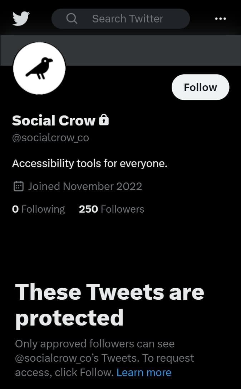Click the Search Twitter input field
Screen dimensions: 241x389
point(128,18)
